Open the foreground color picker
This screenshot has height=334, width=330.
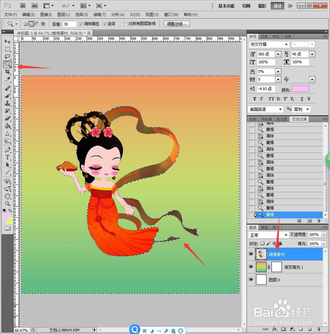[6, 217]
